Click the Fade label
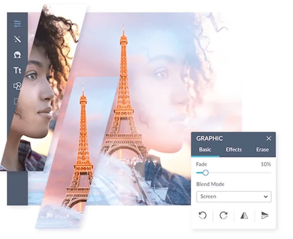 [x=201, y=165]
